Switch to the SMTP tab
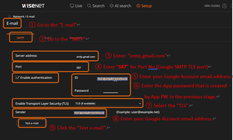233x140 pixels. click(x=20, y=38)
